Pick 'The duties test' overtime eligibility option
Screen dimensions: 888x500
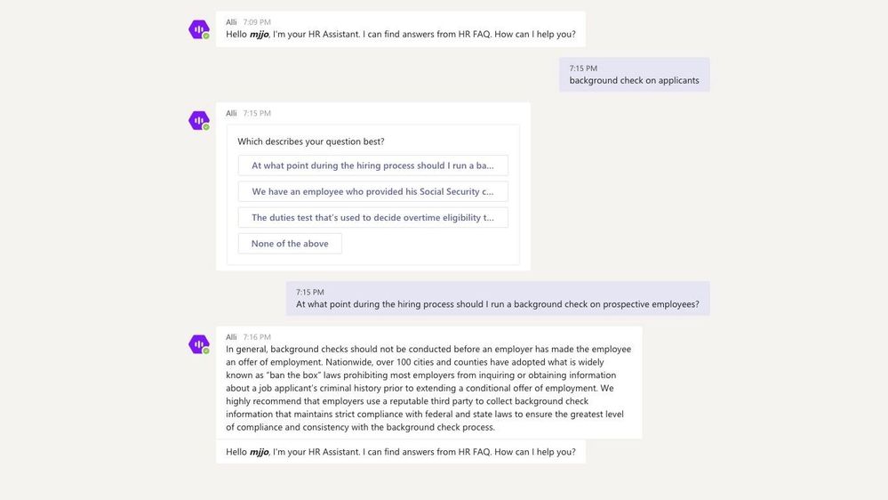pyautogui.click(x=373, y=218)
